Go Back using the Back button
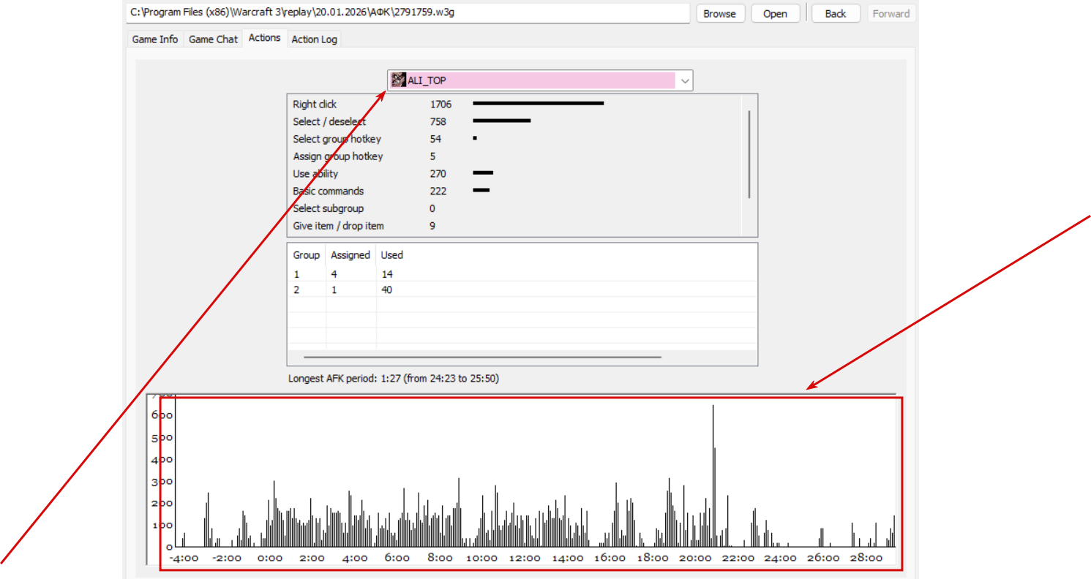Image resolution: width=1091 pixels, height=579 pixels. point(836,13)
